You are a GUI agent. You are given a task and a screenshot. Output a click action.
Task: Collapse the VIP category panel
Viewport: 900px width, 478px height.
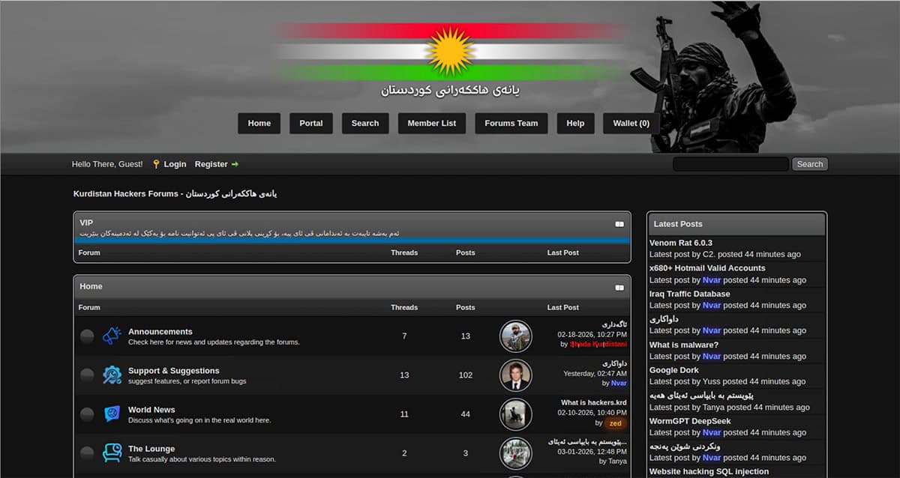coord(619,223)
